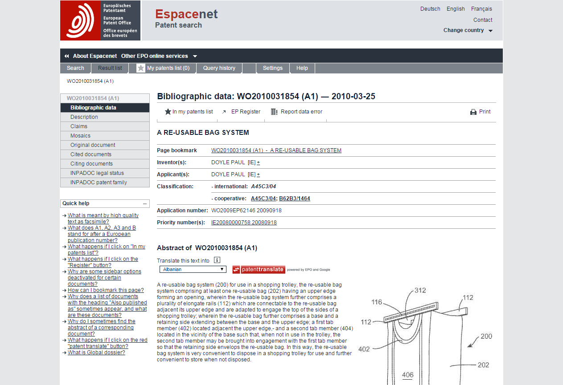This screenshot has height=385, width=563.
Task: Switch language to English
Action: pyautogui.click(x=456, y=9)
